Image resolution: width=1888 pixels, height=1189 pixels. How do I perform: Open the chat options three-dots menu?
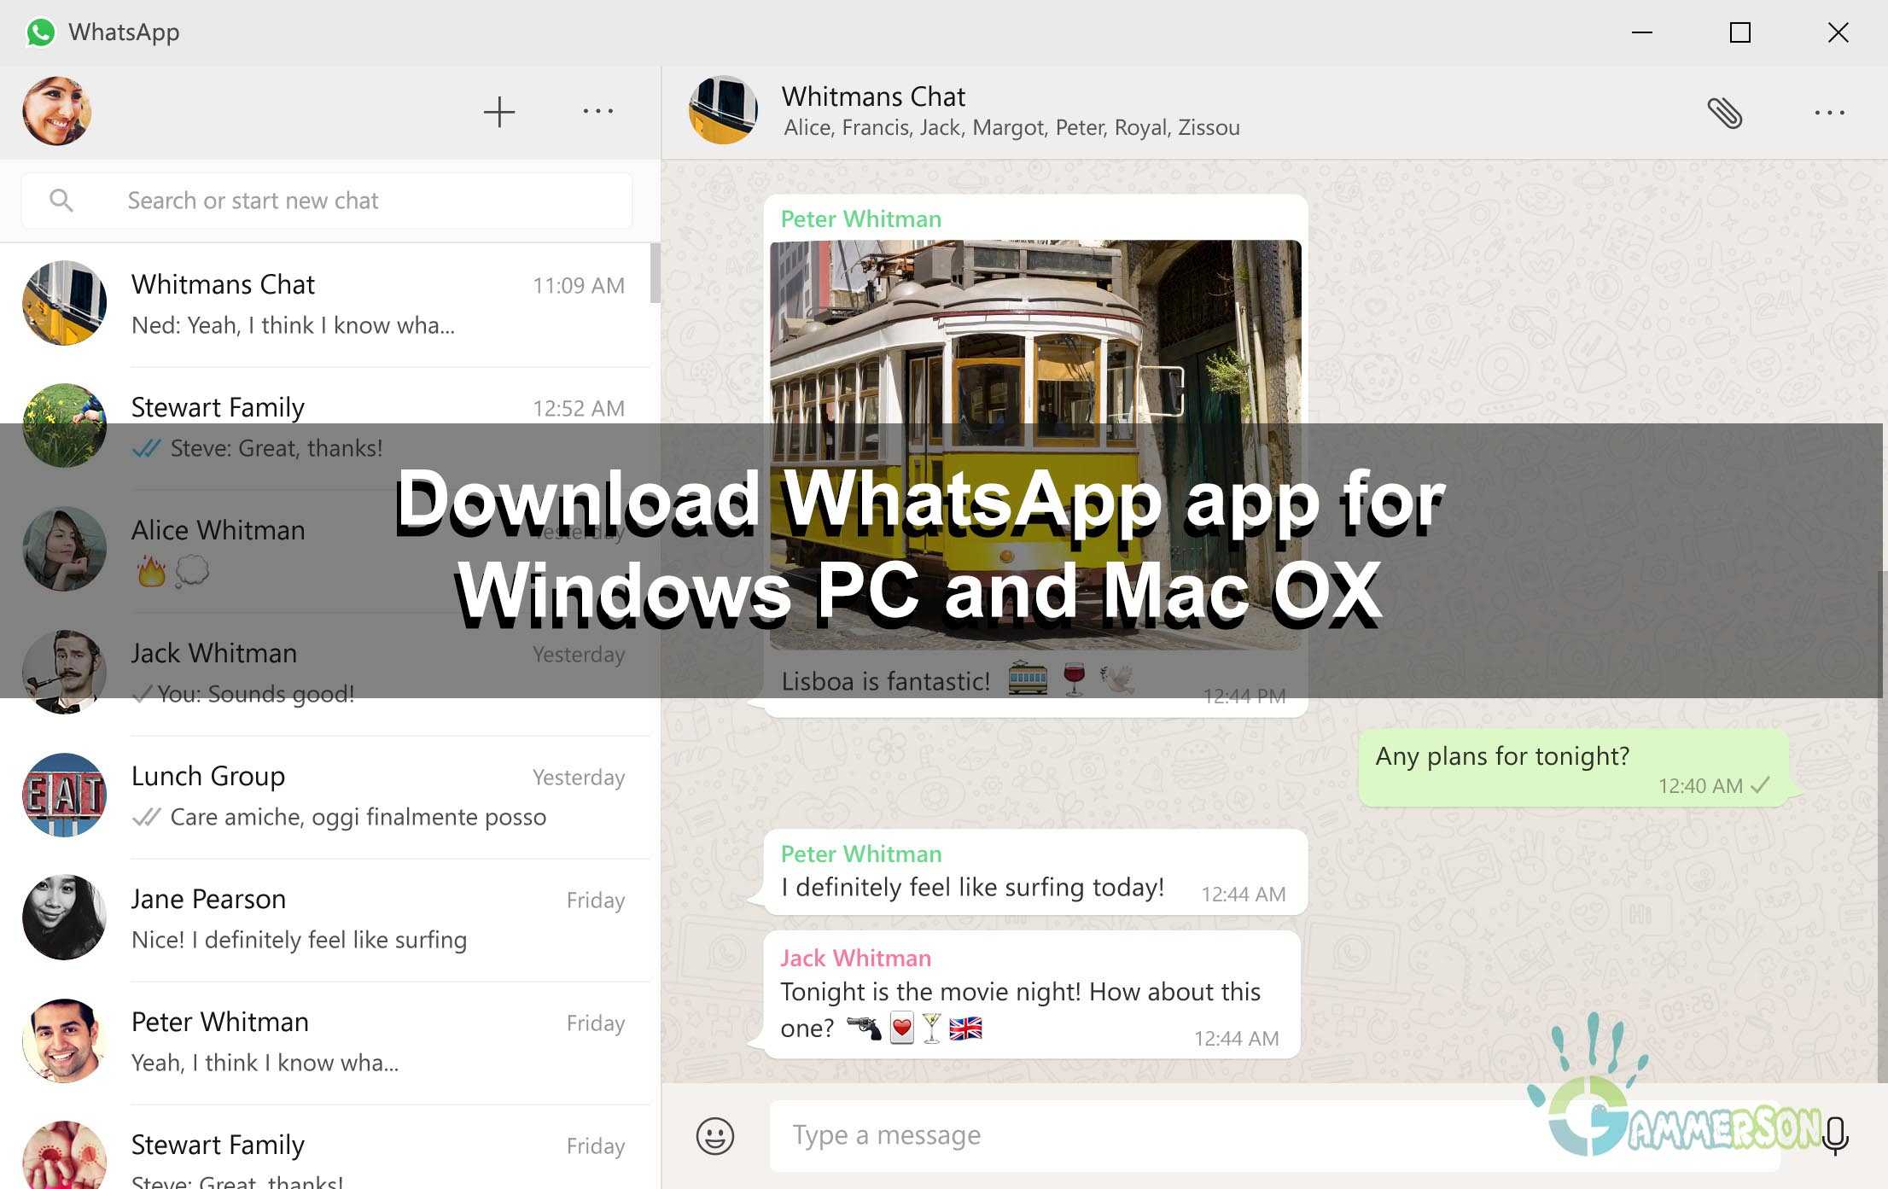tap(1829, 113)
